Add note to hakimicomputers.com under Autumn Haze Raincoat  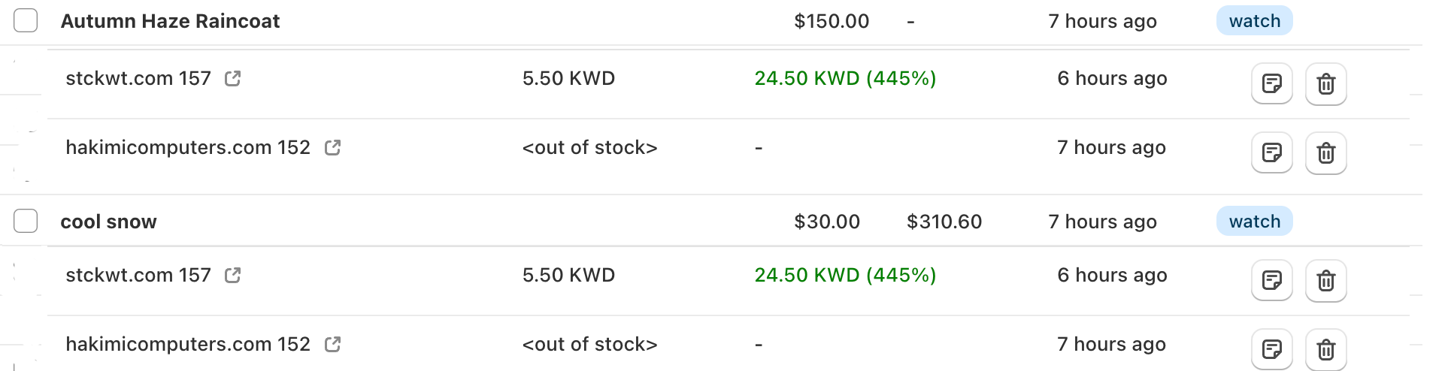click(x=1271, y=152)
